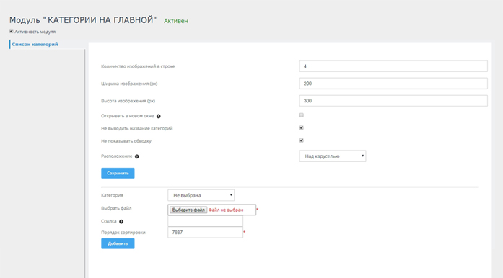Click help icon beside Ссылка label

pyautogui.click(x=121, y=222)
